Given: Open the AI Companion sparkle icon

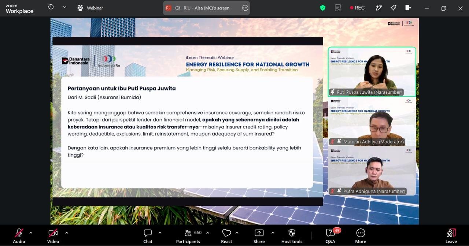Looking at the screenshot, I should (x=394, y=8).
